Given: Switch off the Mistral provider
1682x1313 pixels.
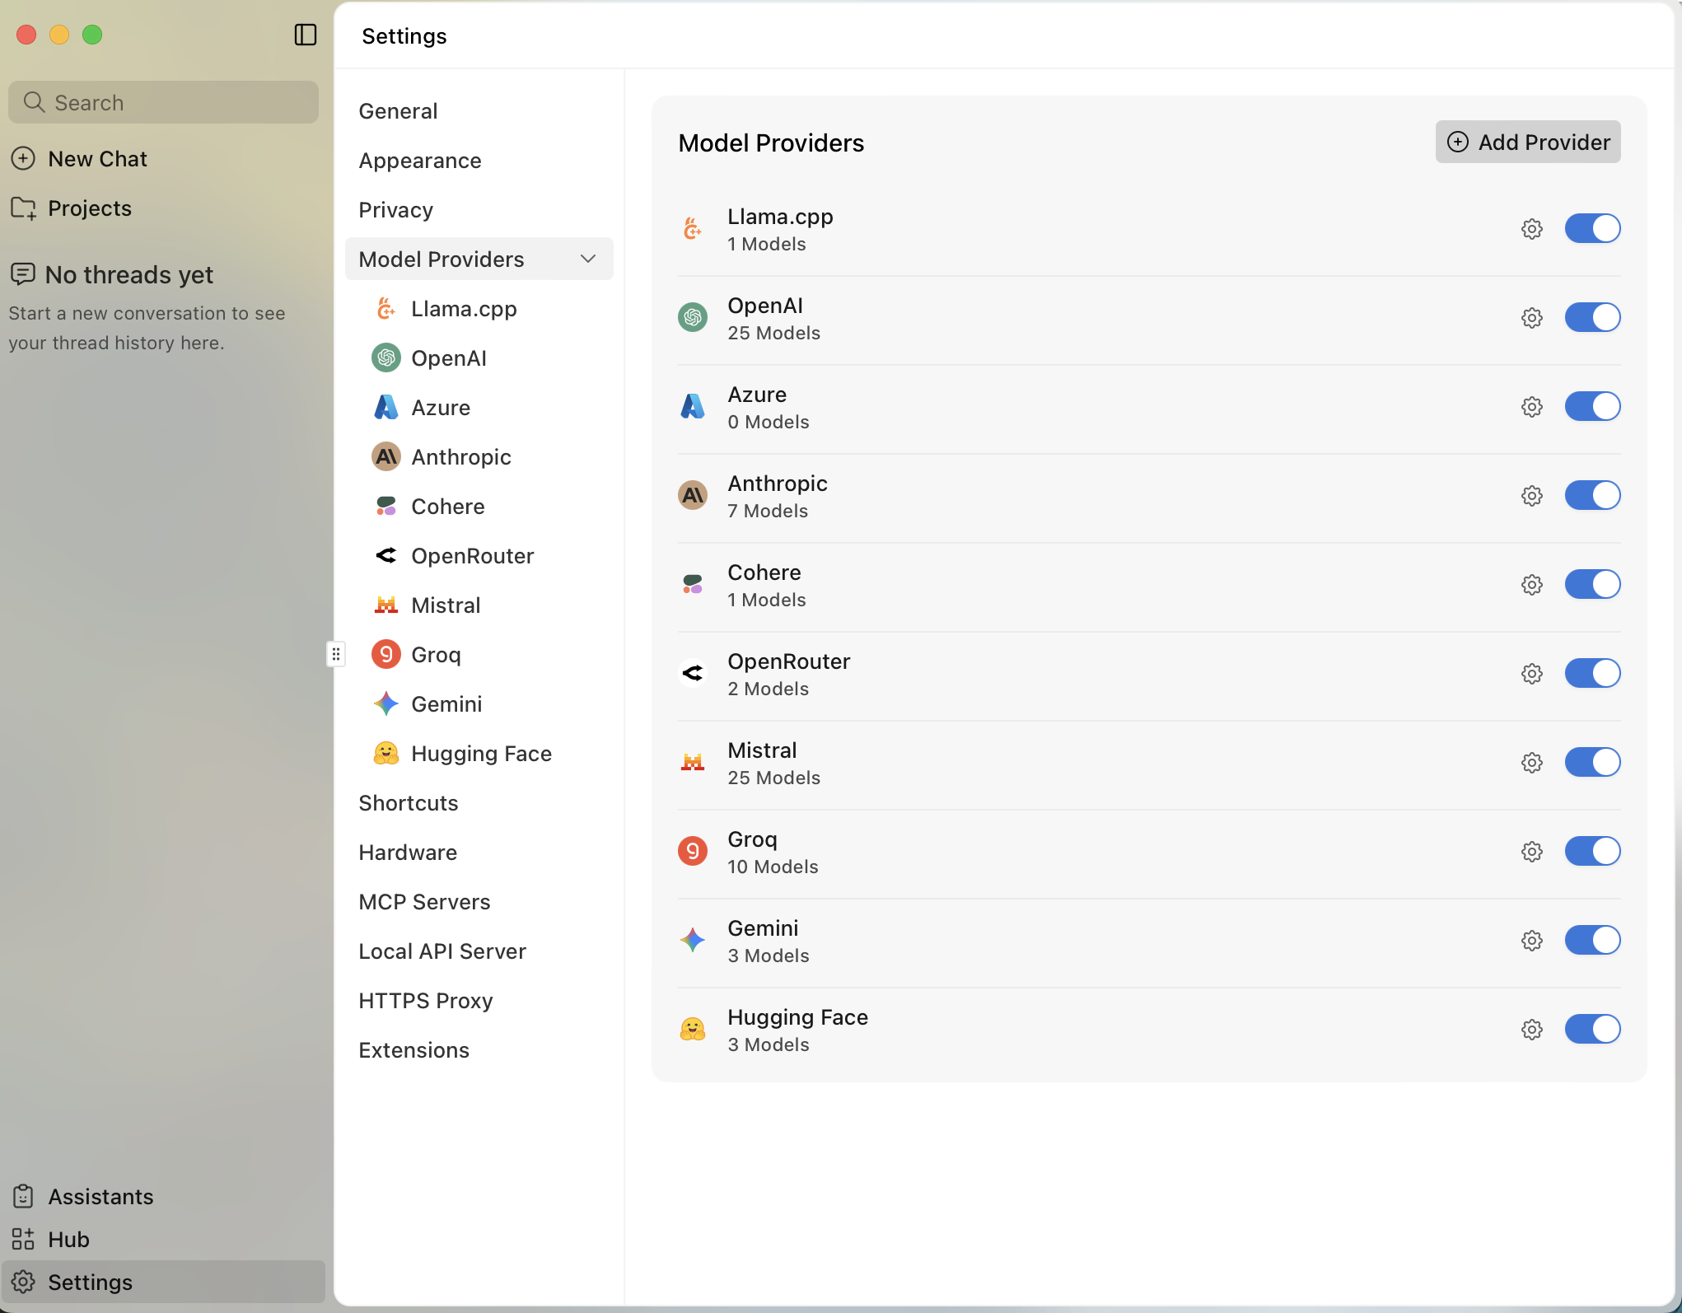Looking at the screenshot, I should (x=1592, y=762).
